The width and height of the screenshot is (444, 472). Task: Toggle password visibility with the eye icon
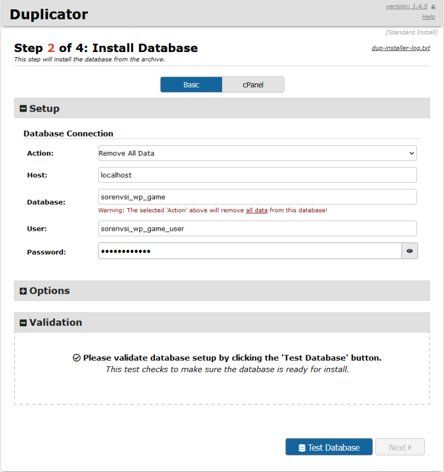[409, 251]
